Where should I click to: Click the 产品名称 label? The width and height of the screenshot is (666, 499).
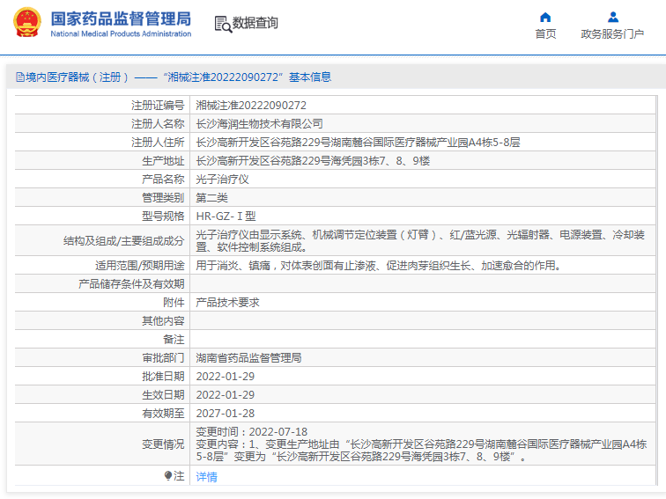(163, 179)
